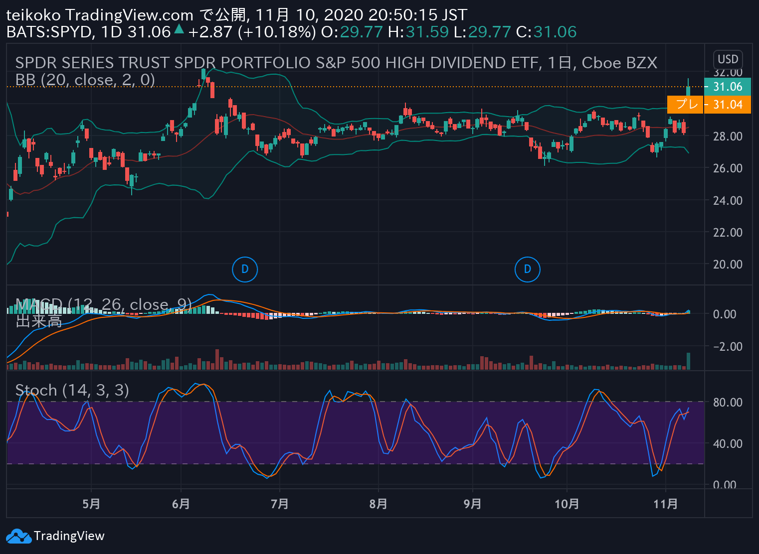Click the 9月 date axis label
This screenshot has width=759, height=554.
click(x=473, y=504)
